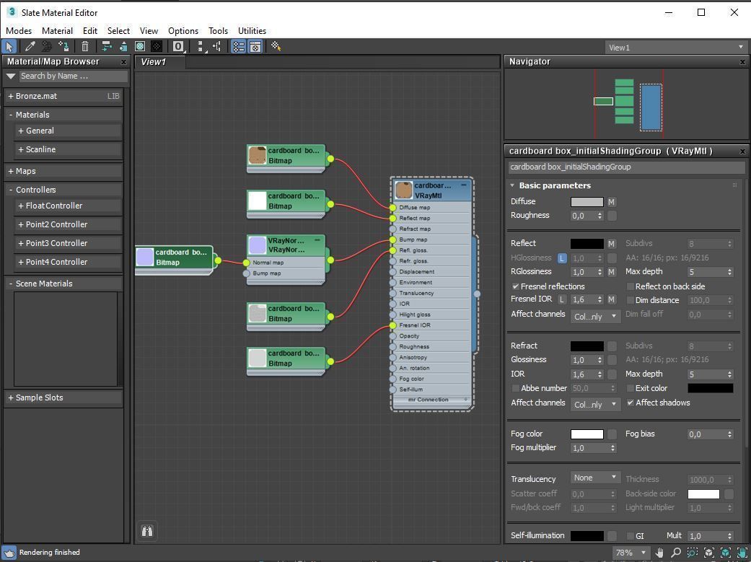Enable Dim distance checkbox
751x562 pixels.
631,300
